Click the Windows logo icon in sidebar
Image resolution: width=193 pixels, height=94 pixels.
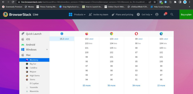tap(23, 50)
